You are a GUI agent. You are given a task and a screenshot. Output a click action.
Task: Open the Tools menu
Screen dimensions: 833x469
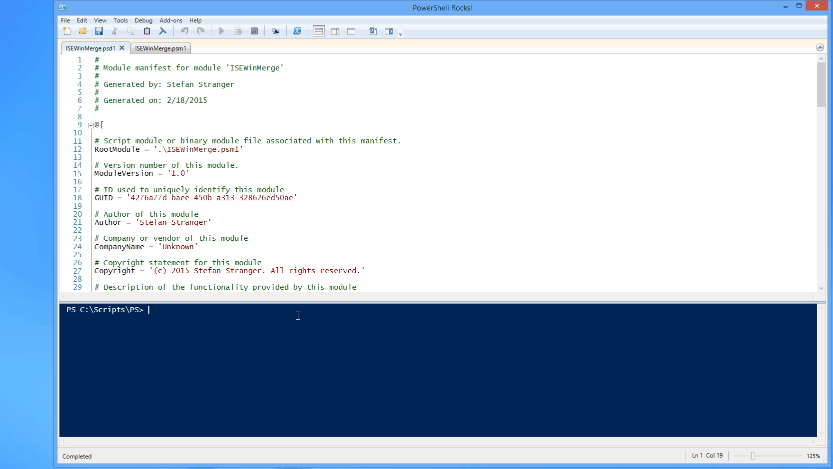[120, 20]
